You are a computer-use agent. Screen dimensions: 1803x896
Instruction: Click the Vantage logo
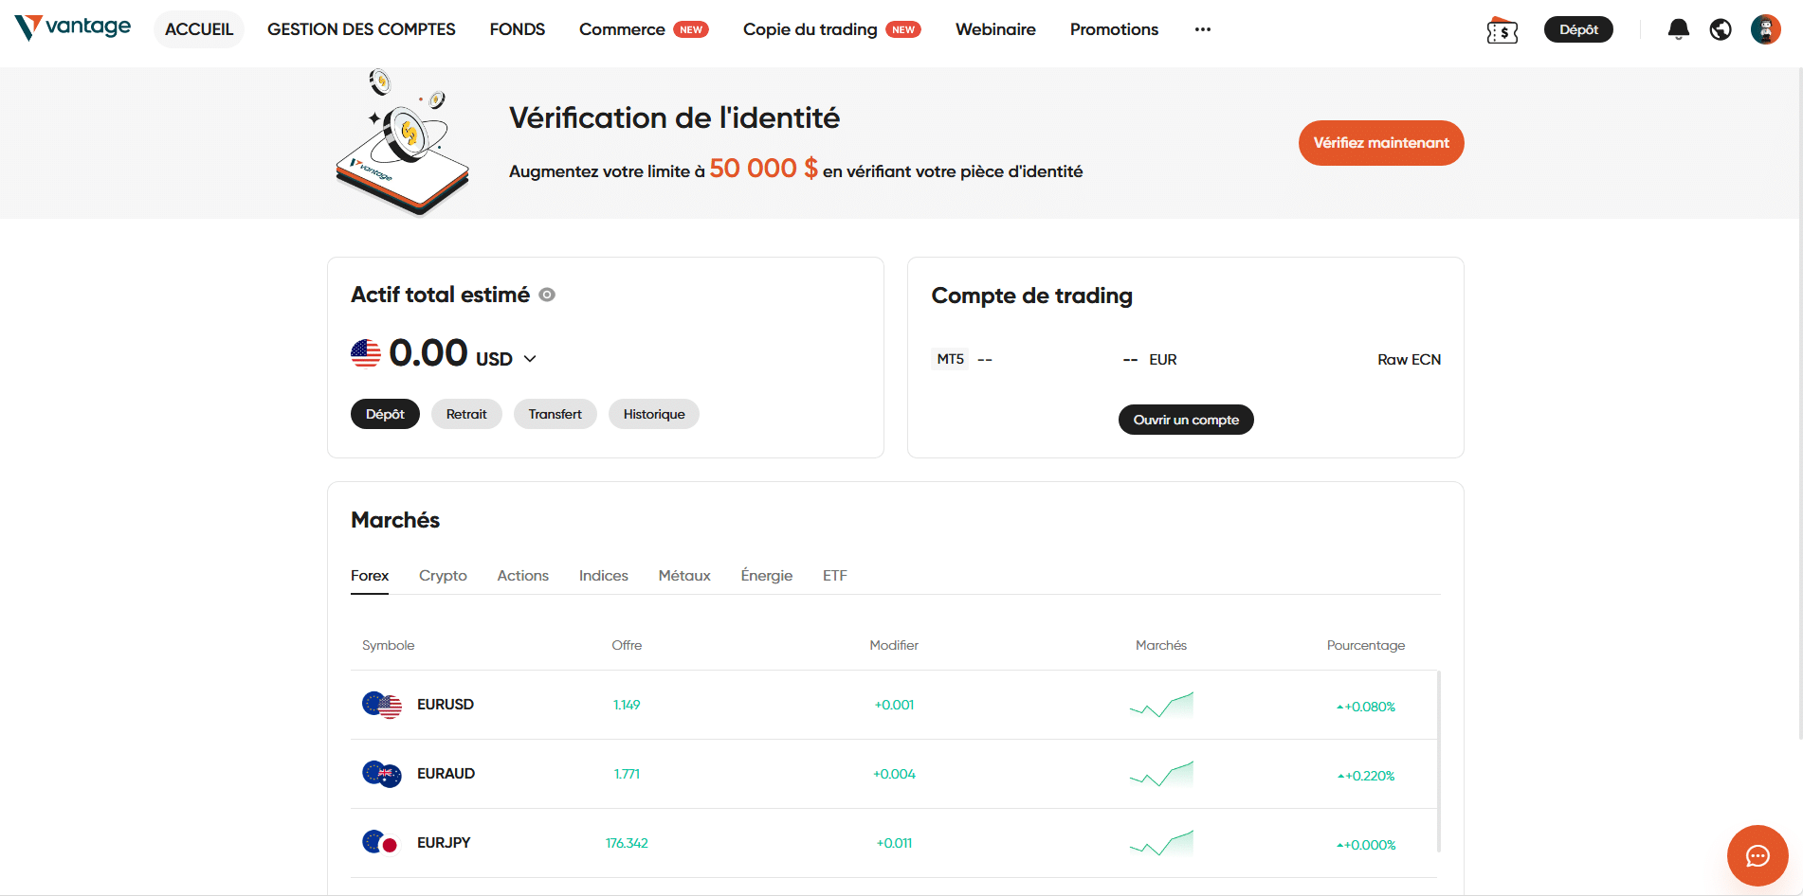[x=71, y=27]
